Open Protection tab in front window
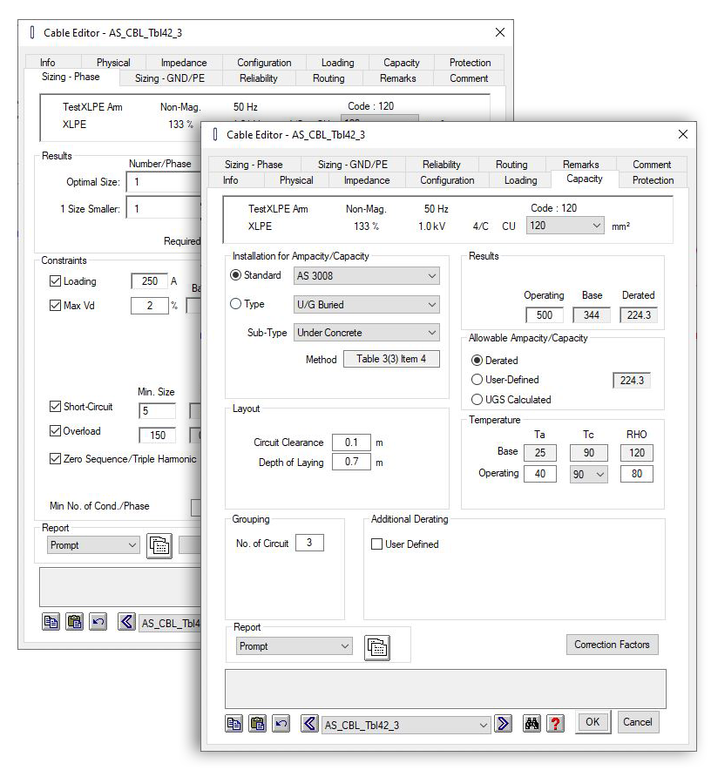The width and height of the screenshot is (711, 770). 653,180
